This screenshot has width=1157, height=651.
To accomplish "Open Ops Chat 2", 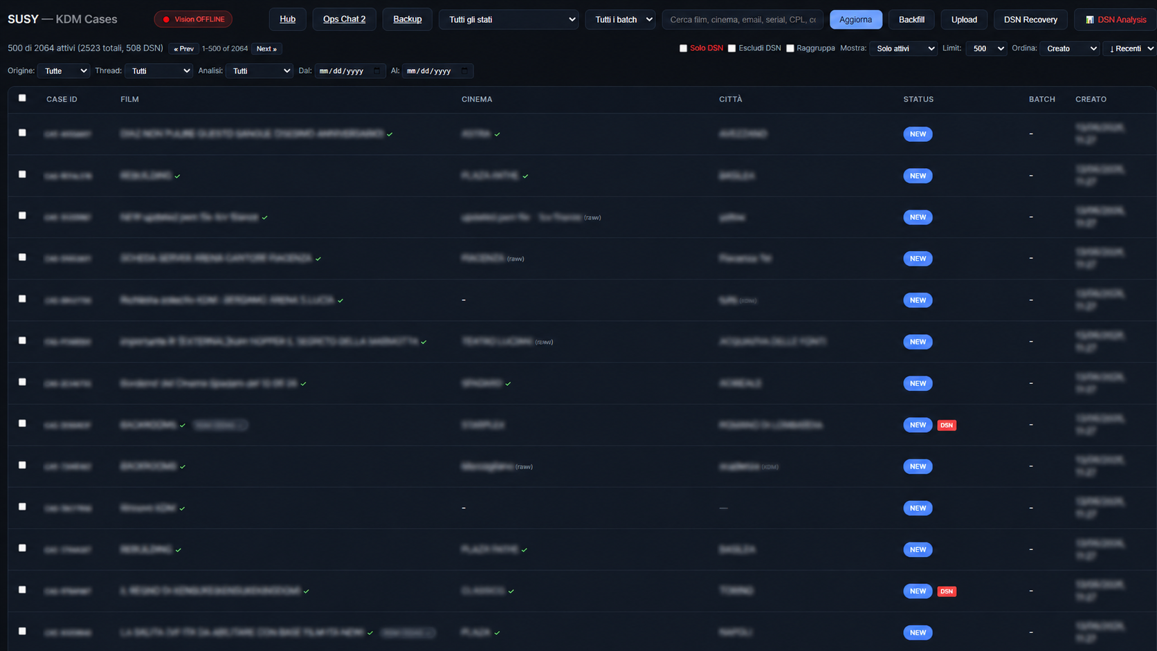I will 344,19.
